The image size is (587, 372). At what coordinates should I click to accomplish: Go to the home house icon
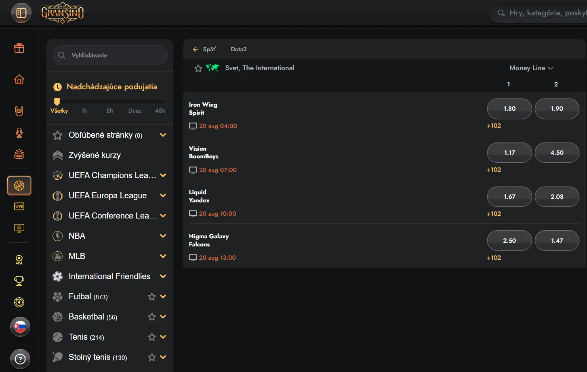point(19,79)
